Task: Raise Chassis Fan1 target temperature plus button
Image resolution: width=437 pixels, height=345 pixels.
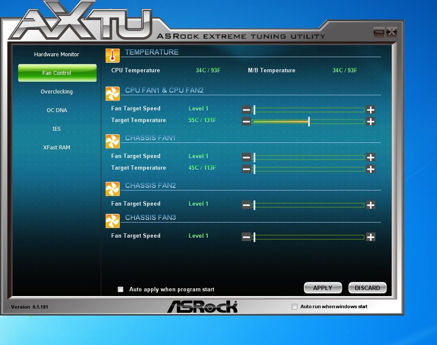Action: click(371, 169)
